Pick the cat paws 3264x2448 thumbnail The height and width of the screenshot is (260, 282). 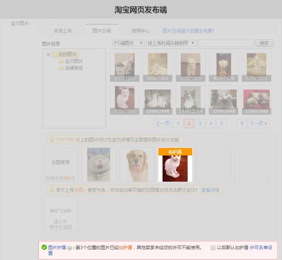point(158,100)
